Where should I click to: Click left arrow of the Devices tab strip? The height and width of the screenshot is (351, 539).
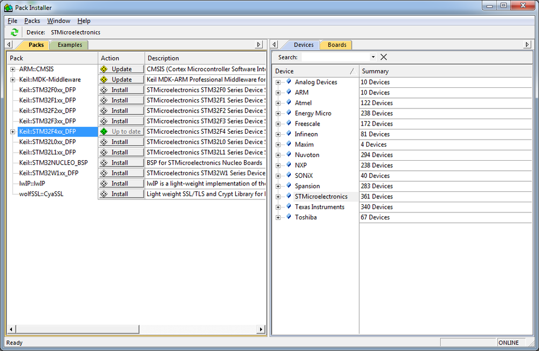(x=274, y=45)
